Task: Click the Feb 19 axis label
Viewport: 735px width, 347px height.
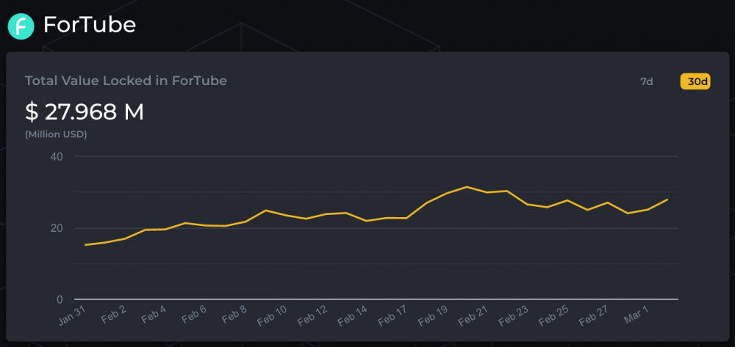Action: 434,315
